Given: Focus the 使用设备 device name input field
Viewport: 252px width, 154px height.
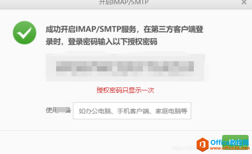Looking at the screenshot, I should (x=132, y=111).
